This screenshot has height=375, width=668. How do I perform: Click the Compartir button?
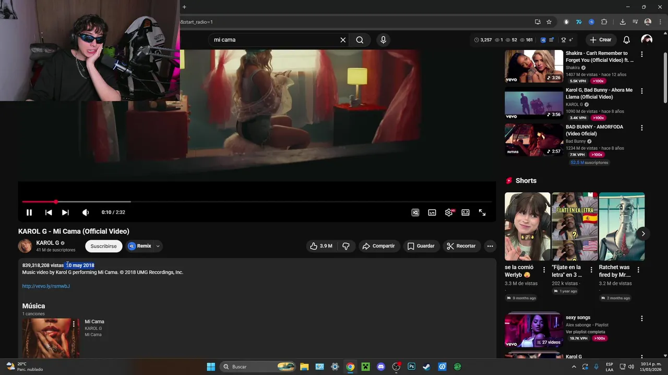pos(378,246)
